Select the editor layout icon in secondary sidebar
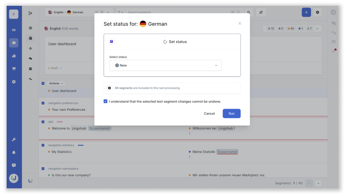345x195 pixels. click(x=30, y=38)
